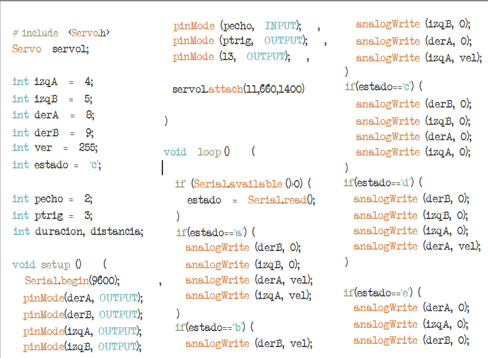Viewport: 488px width, 358px height.
Task: Click 'analogWrite (izqA, 0);' in estado=='c' block
Action: tap(413, 152)
